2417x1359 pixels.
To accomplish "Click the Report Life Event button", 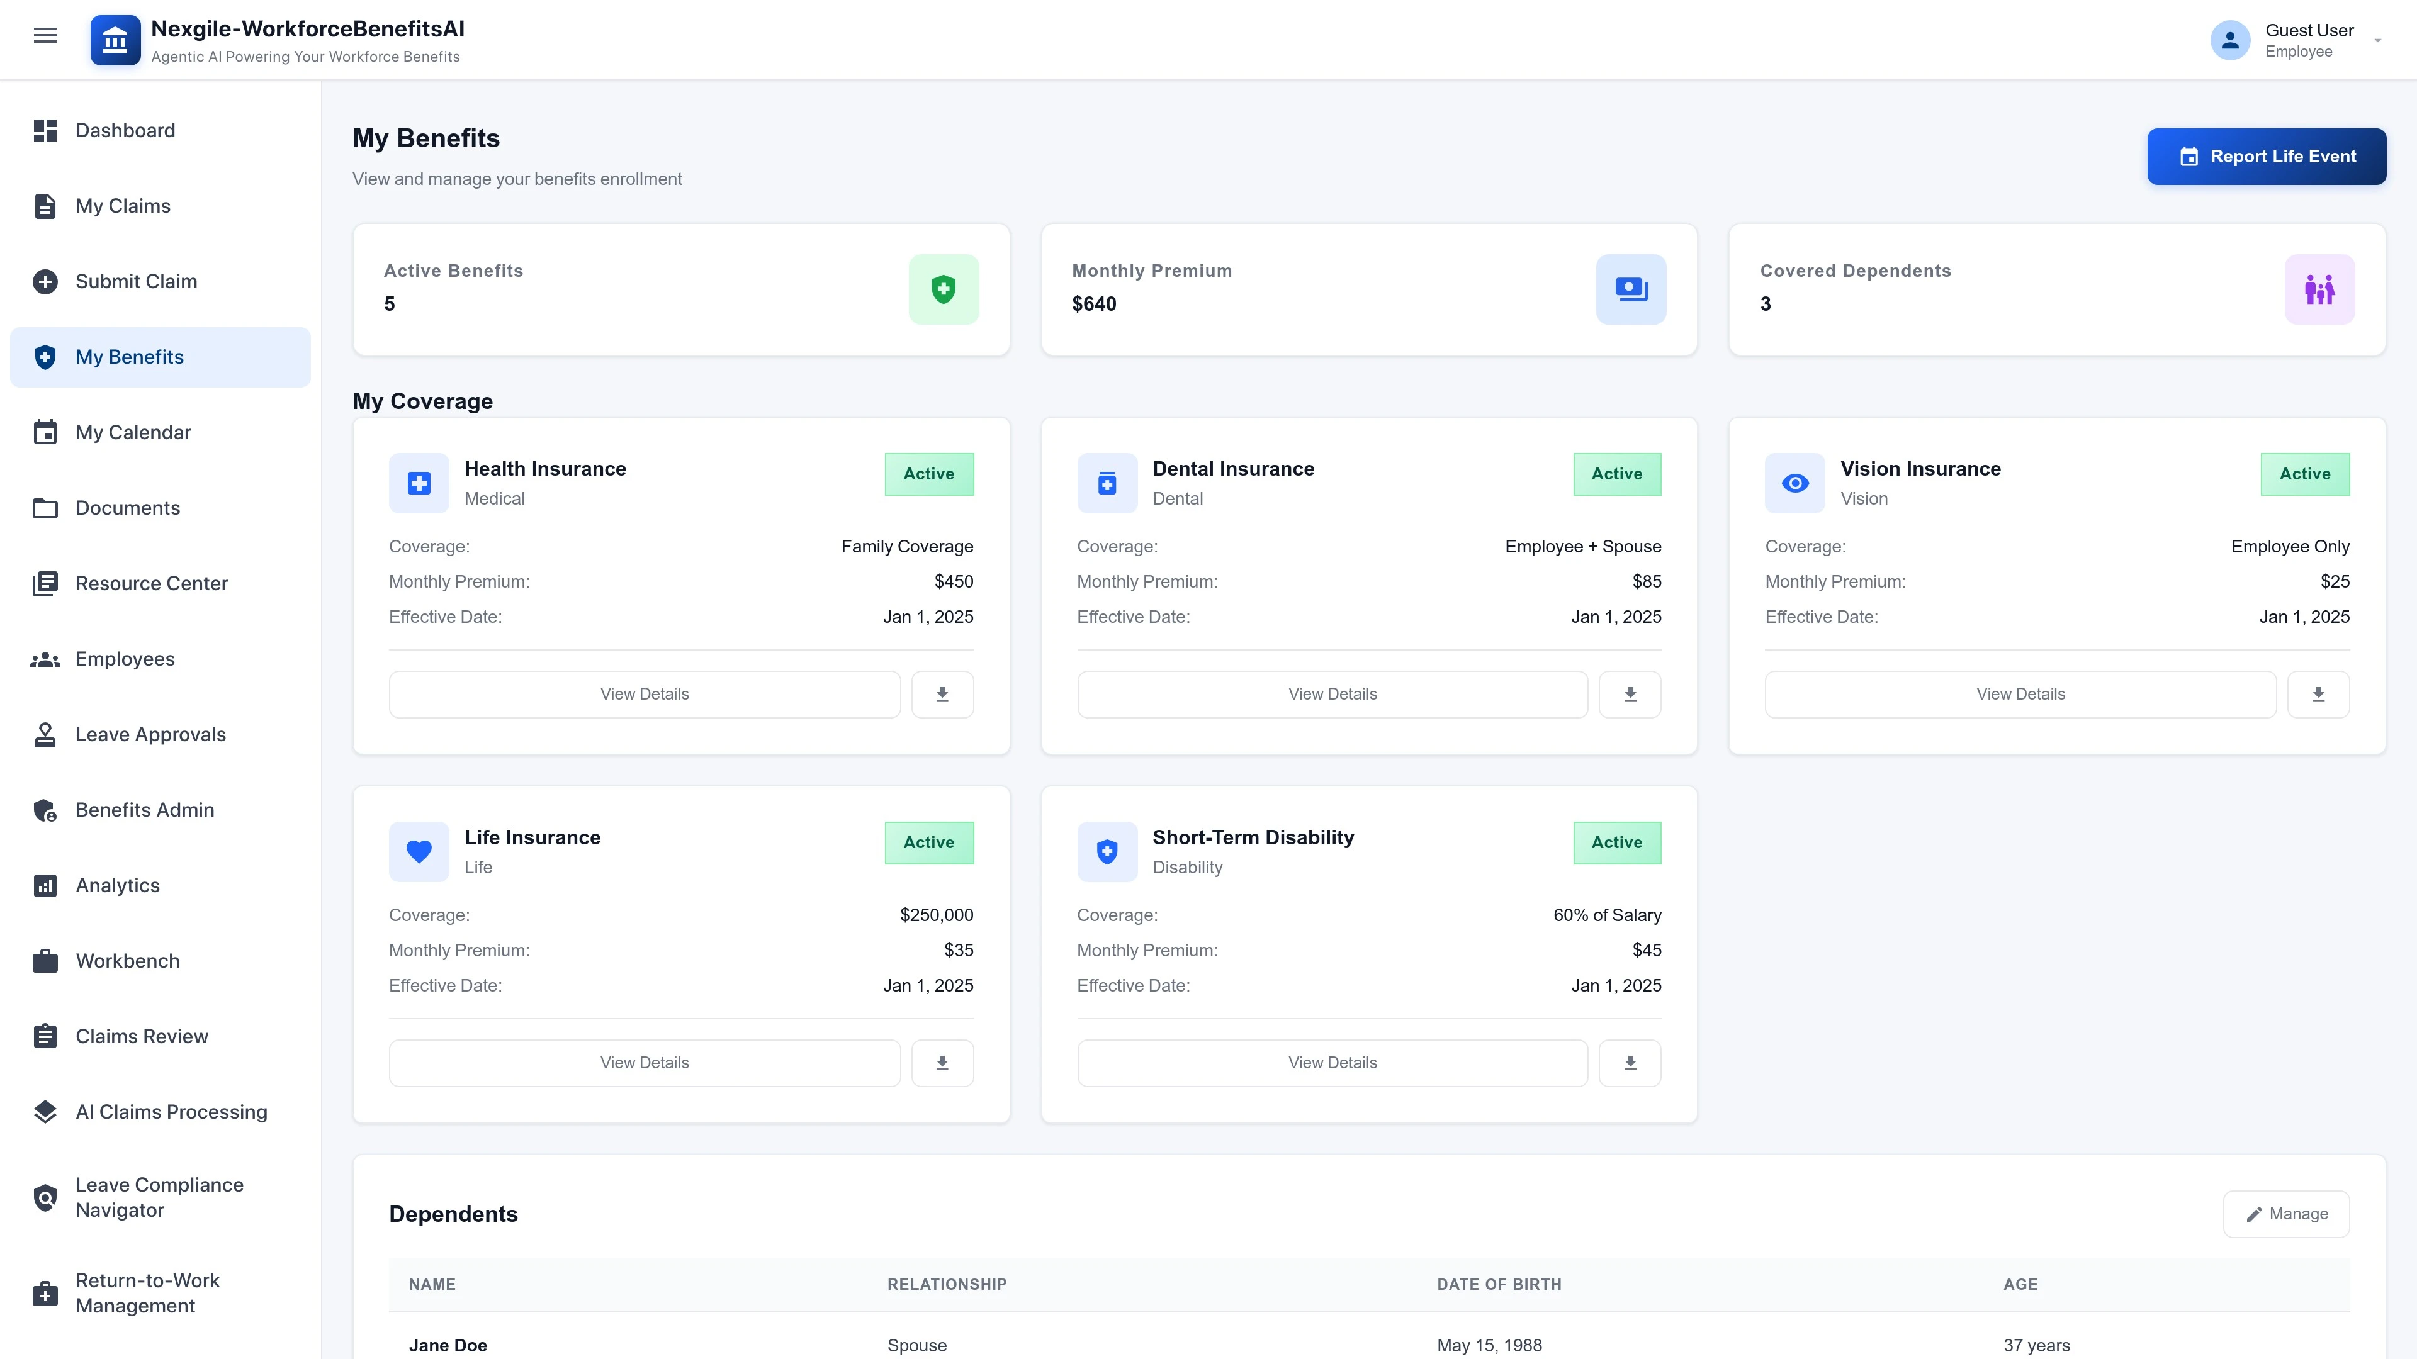I will [x=2266, y=155].
